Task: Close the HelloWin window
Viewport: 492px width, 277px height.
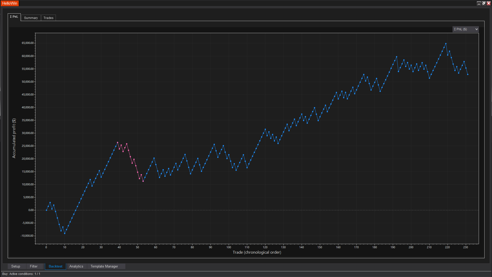Action: tap(488, 3)
